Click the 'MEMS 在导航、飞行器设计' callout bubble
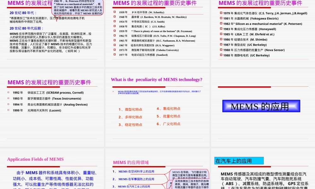The width and height of the screenshot is (315, 189). tap(189, 174)
